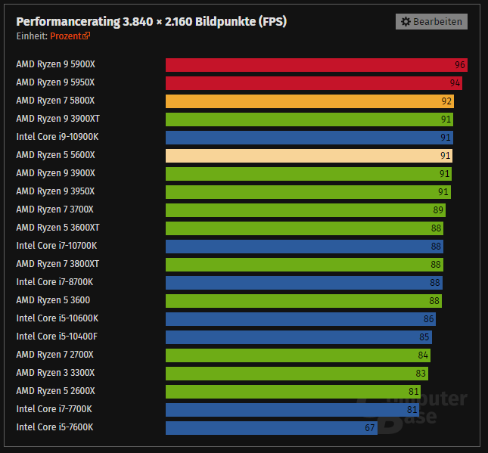Select the AMD Ryzen 3 3300X label
The image size is (488, 453).
click(55, 373)
